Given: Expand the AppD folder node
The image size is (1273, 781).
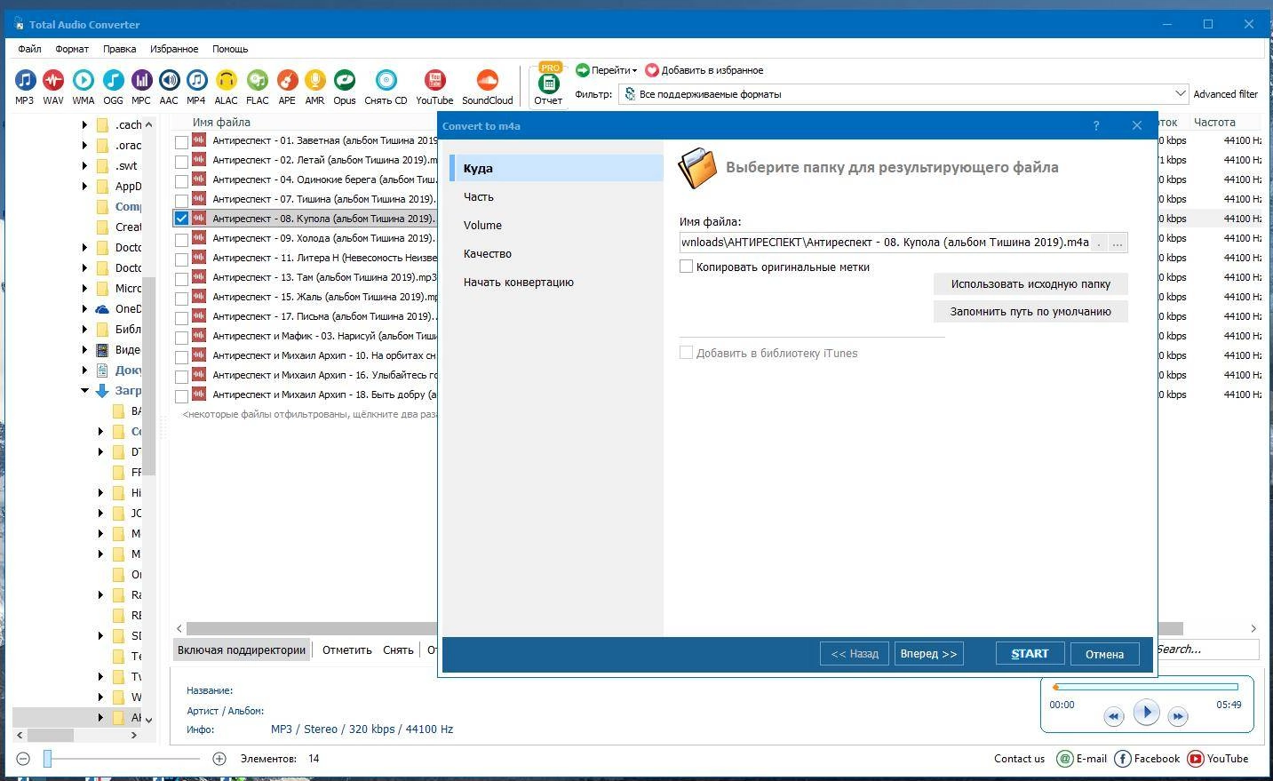Looking at the screenshot, I should 85,186.
